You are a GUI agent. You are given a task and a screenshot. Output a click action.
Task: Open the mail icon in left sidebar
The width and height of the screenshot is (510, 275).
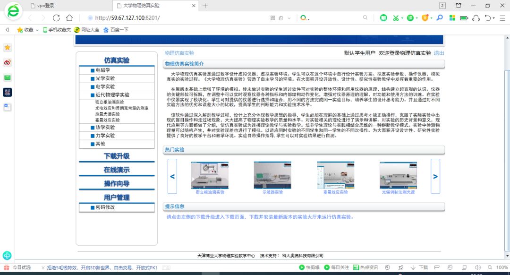click(8, 77)
